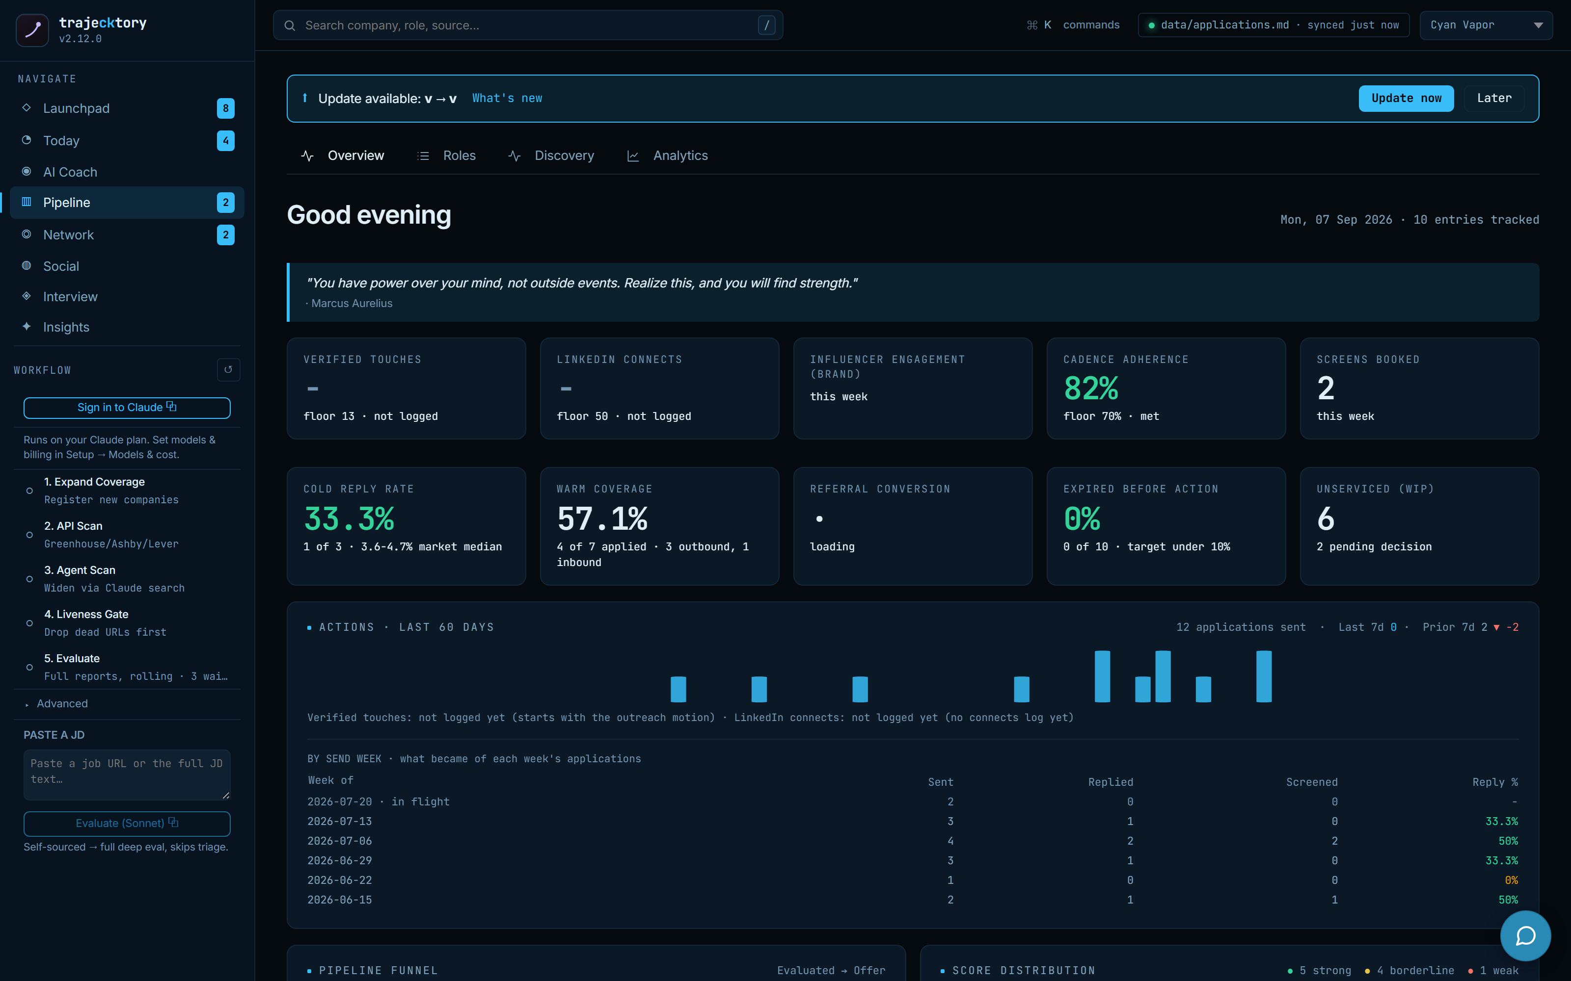Screen dimensions: 1571x981
Task: Open the What's new link
Action: (x=507, y=98)
